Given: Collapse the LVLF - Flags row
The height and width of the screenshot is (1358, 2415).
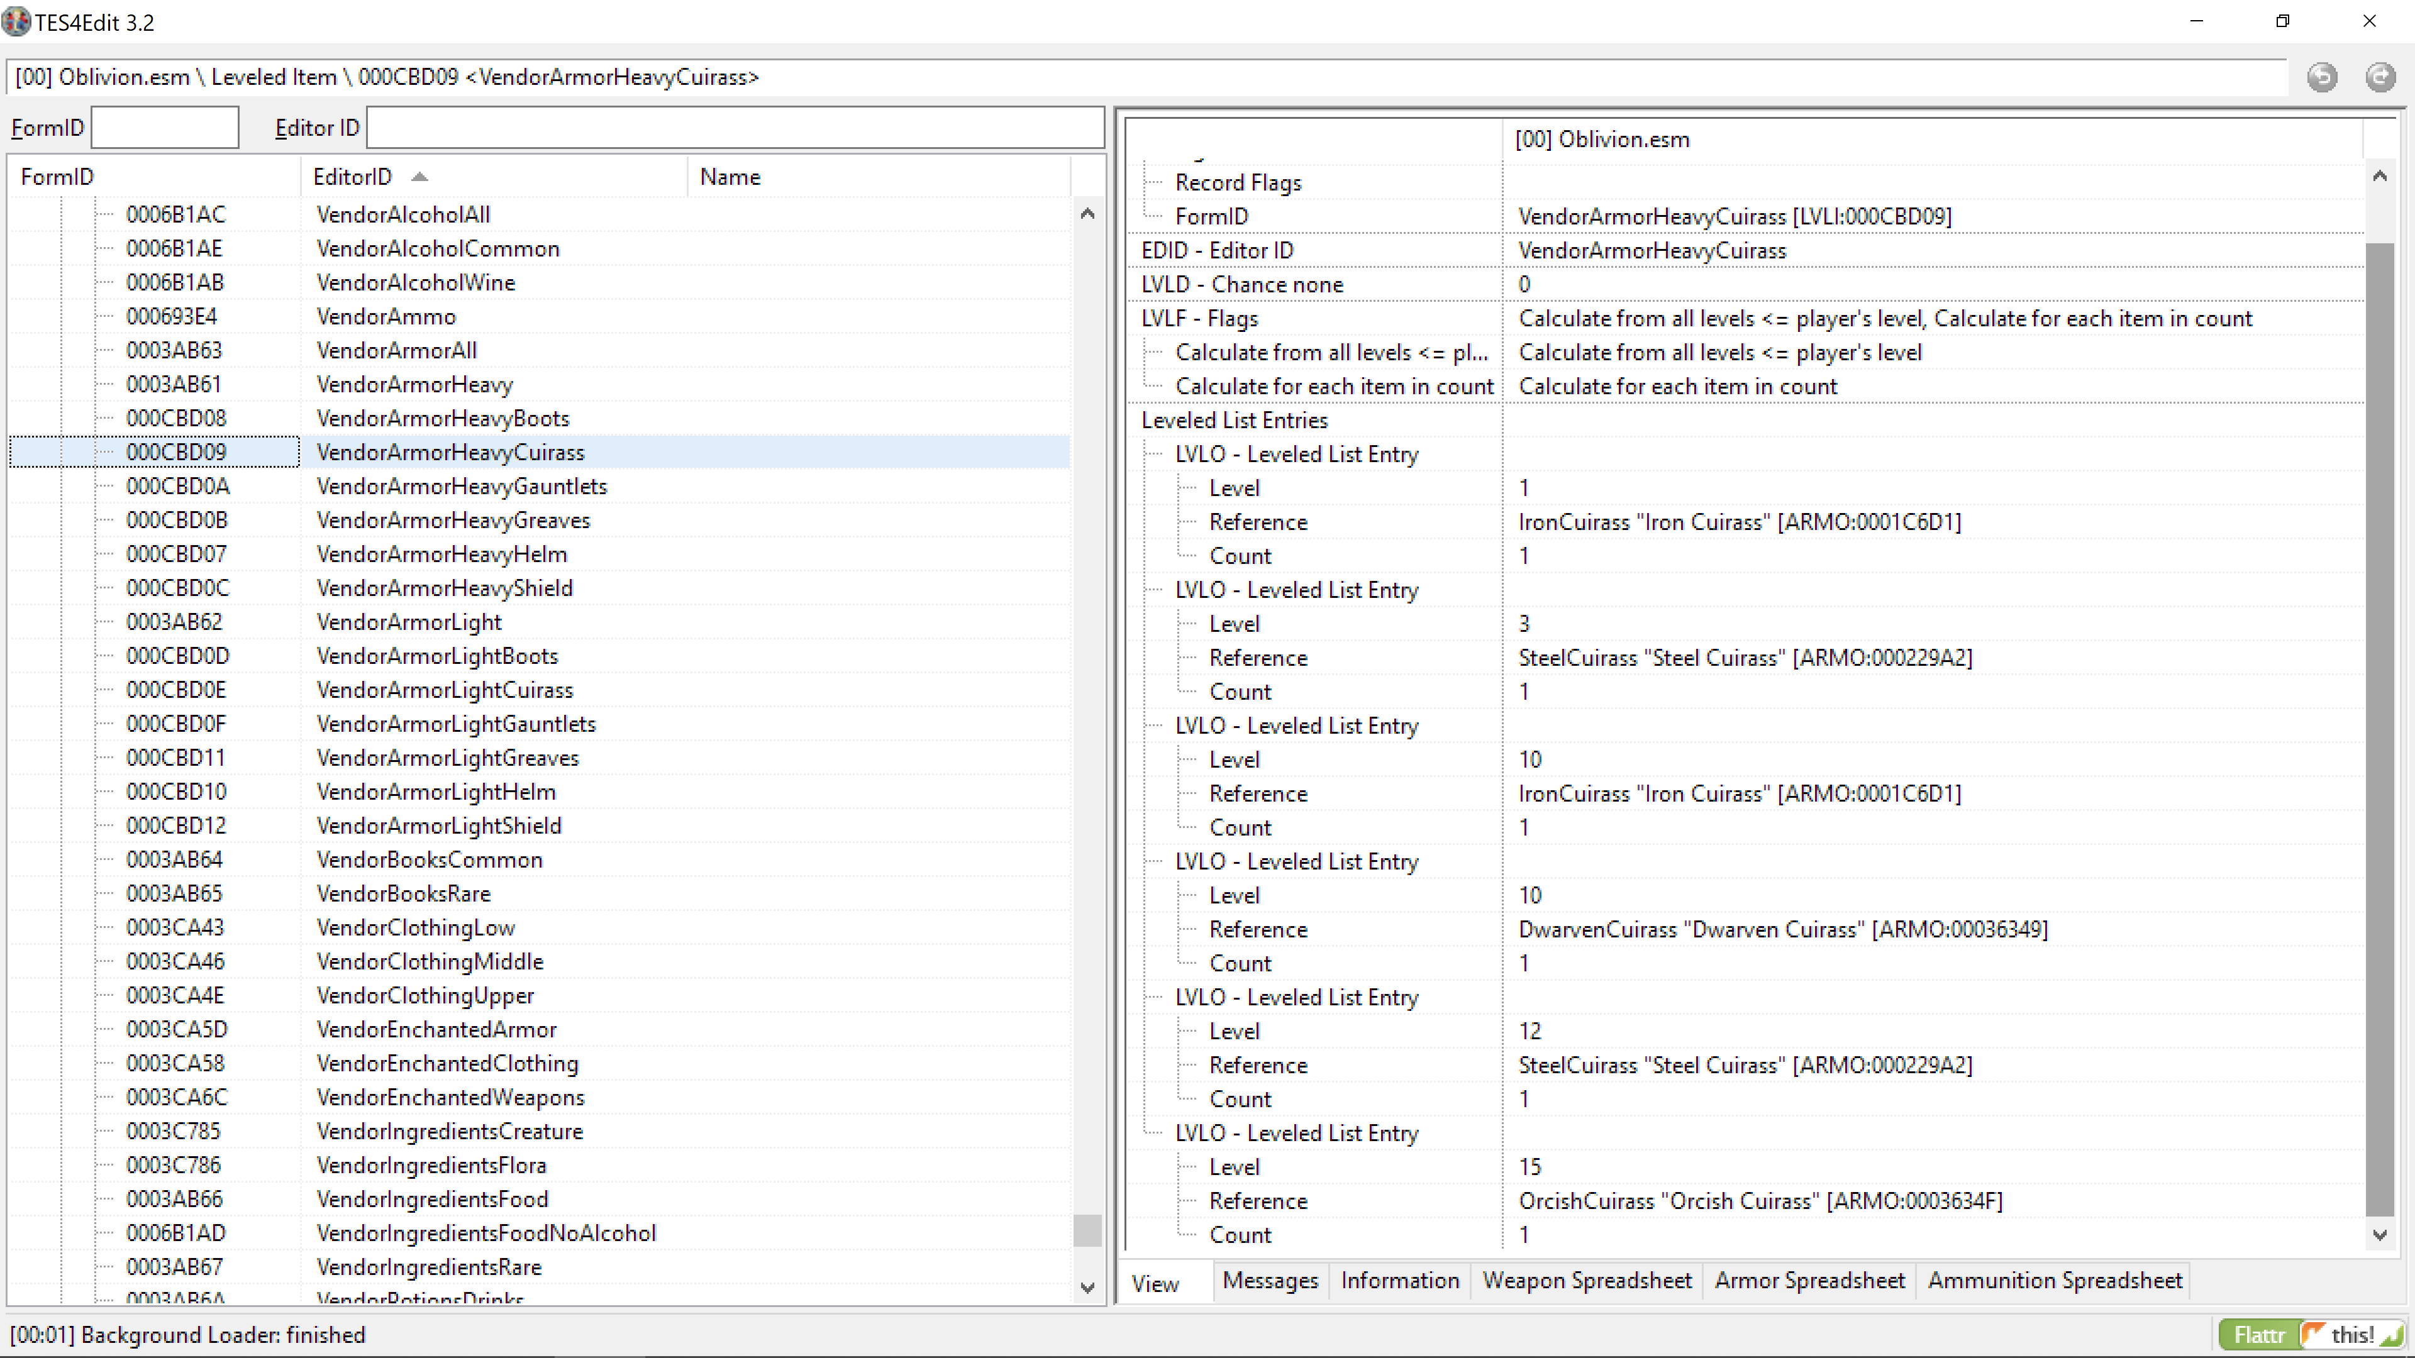Looking at the screenshot, I should pyautogui.click(x=1199, y=319).
